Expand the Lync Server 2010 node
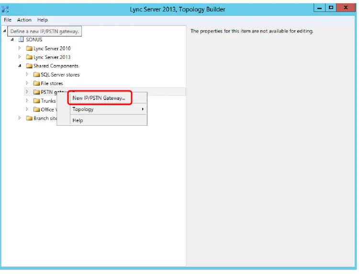Image resolution: width=359 pixels, height=274 pixels. [20, 48]
